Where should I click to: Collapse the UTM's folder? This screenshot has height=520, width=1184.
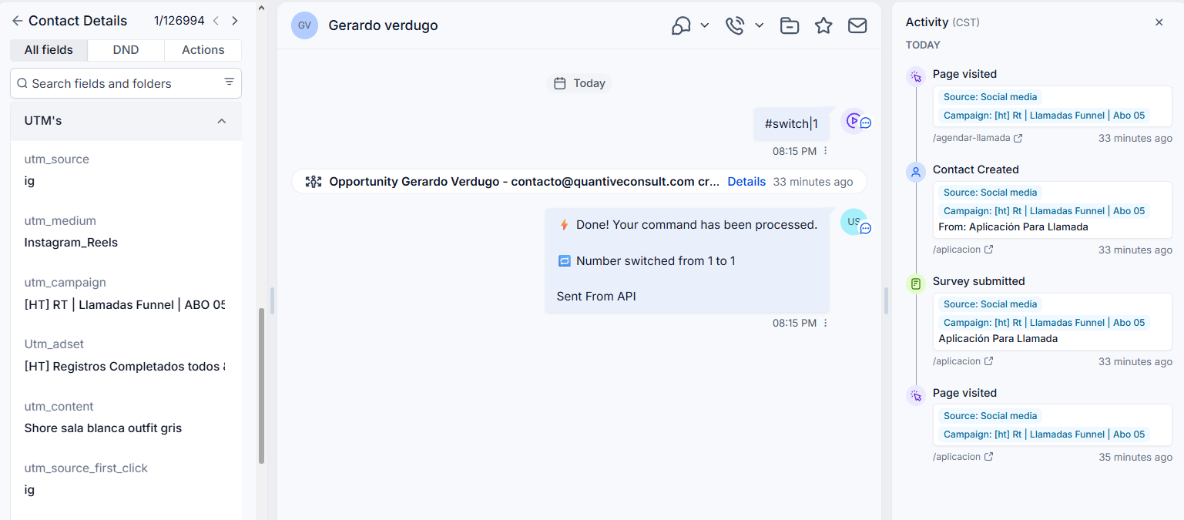pos(222,121)
